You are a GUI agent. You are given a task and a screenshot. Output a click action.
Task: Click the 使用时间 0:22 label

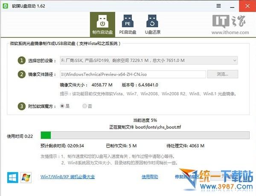click(20, 136)
